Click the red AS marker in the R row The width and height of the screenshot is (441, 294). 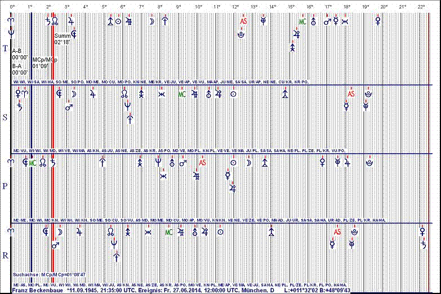point(337,231)
